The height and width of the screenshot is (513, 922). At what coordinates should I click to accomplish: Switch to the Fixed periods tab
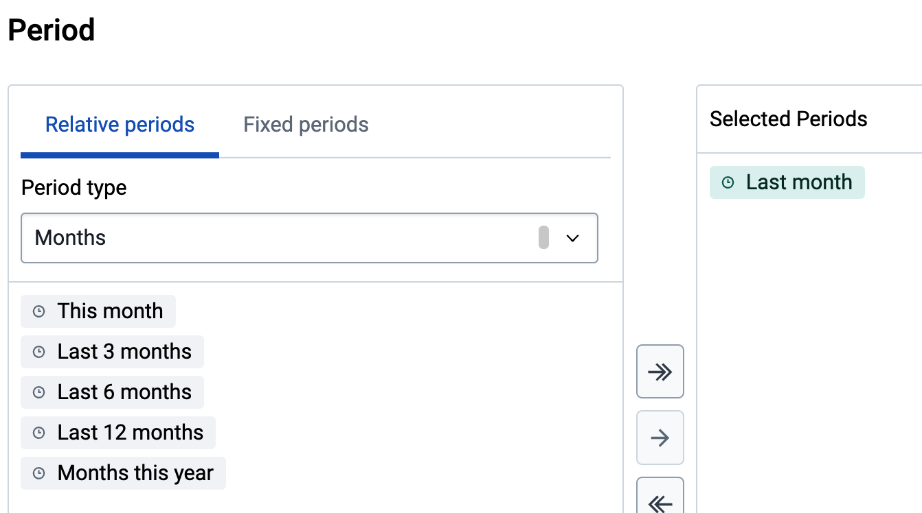click(306, 125)
